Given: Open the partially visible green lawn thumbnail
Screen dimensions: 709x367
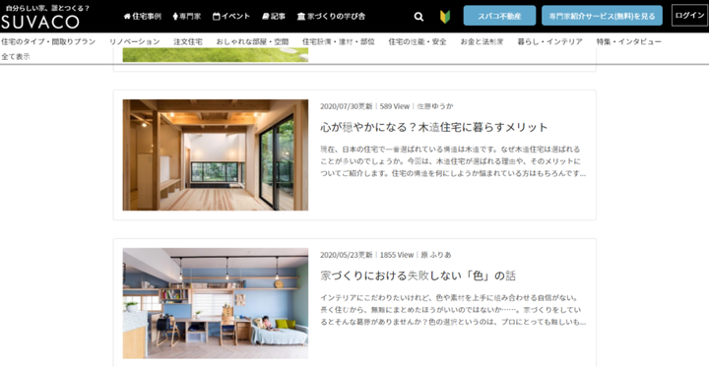Looking at the screenshot, I should coord(216,55).
